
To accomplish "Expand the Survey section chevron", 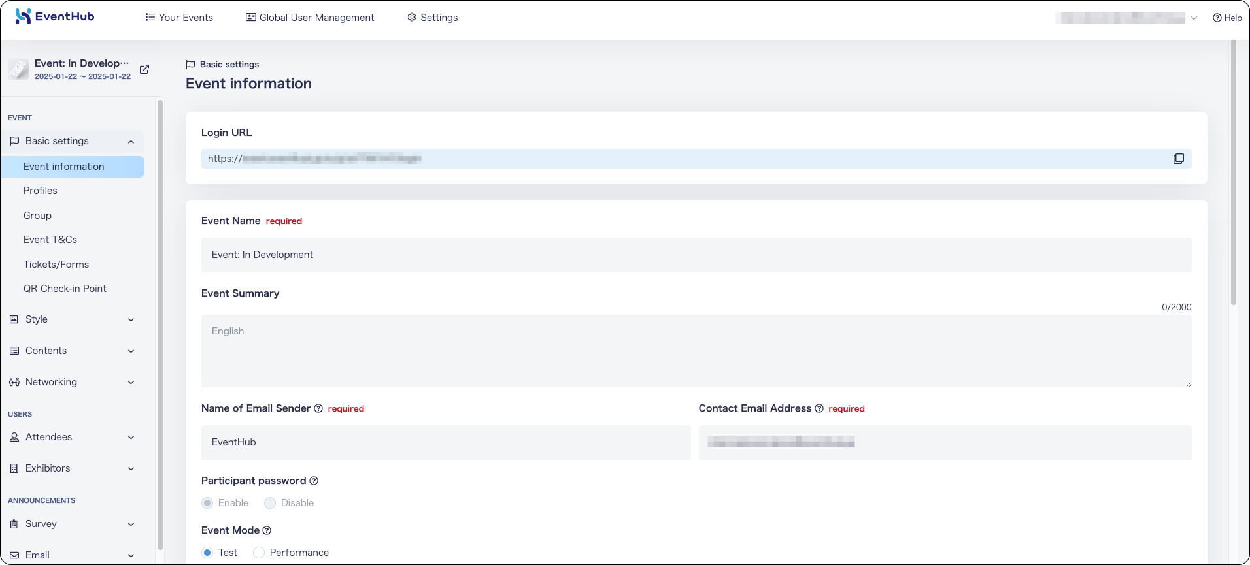I will pos(131,525).
